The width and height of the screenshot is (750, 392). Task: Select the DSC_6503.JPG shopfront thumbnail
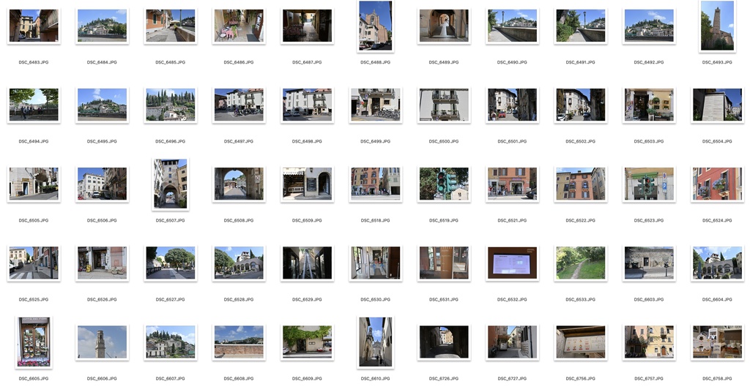click(x=649, y=105)
